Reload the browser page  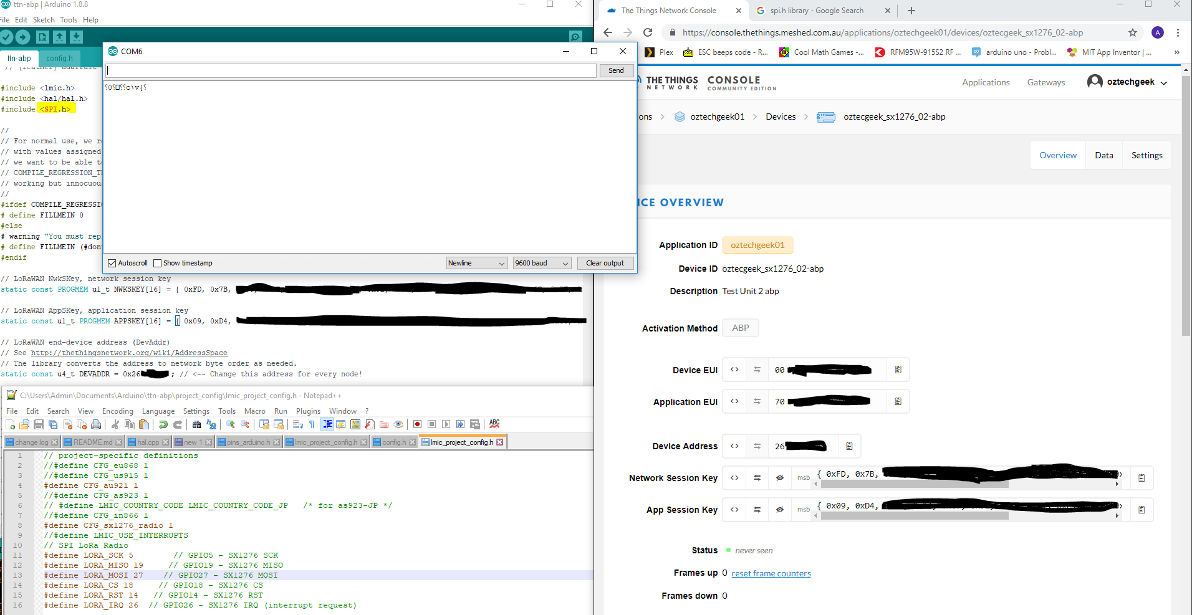click(x=648, y=32)
